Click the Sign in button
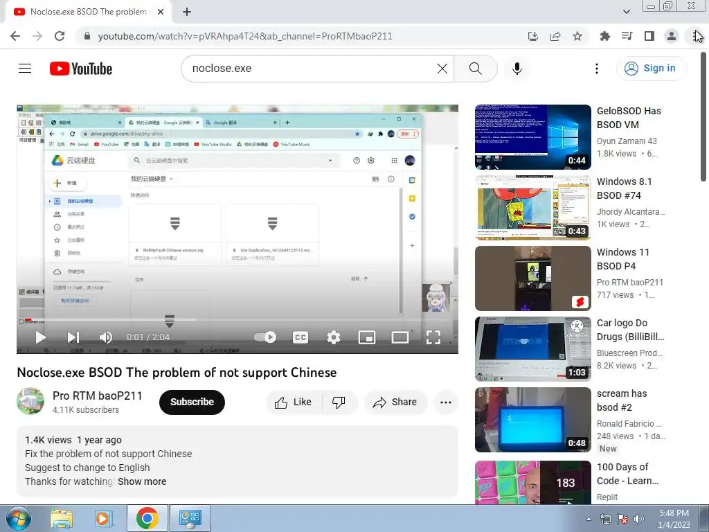 [651, 69]
